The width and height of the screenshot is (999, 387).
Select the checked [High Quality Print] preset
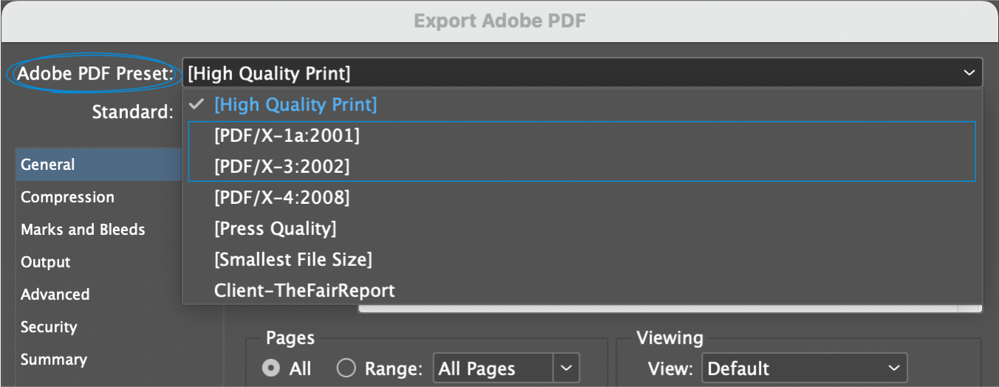point(296,105)
